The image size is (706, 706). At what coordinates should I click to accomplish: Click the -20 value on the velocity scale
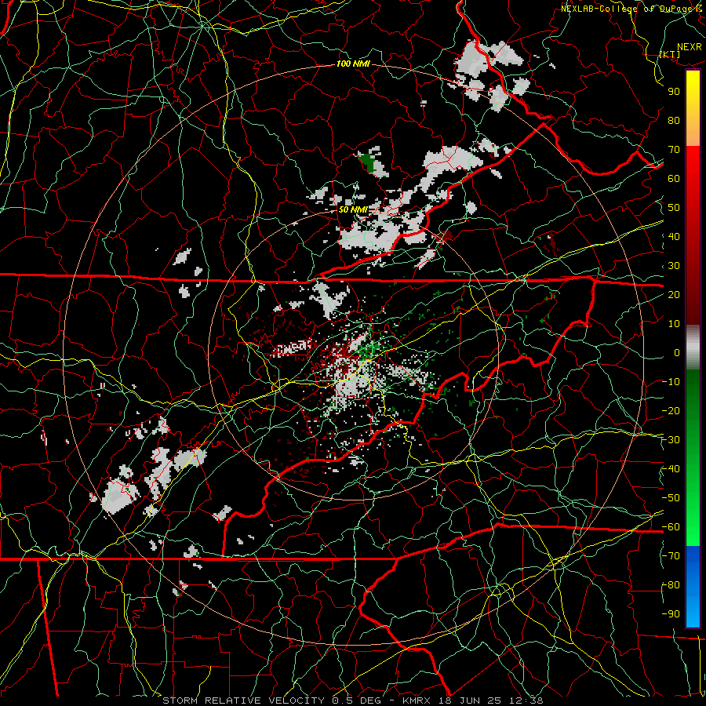[x=671, y=411]
